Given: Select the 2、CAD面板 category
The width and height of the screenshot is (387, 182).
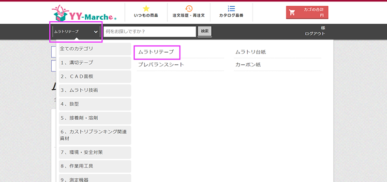Looking at the screenshot, I should click(x=95, y=76).
